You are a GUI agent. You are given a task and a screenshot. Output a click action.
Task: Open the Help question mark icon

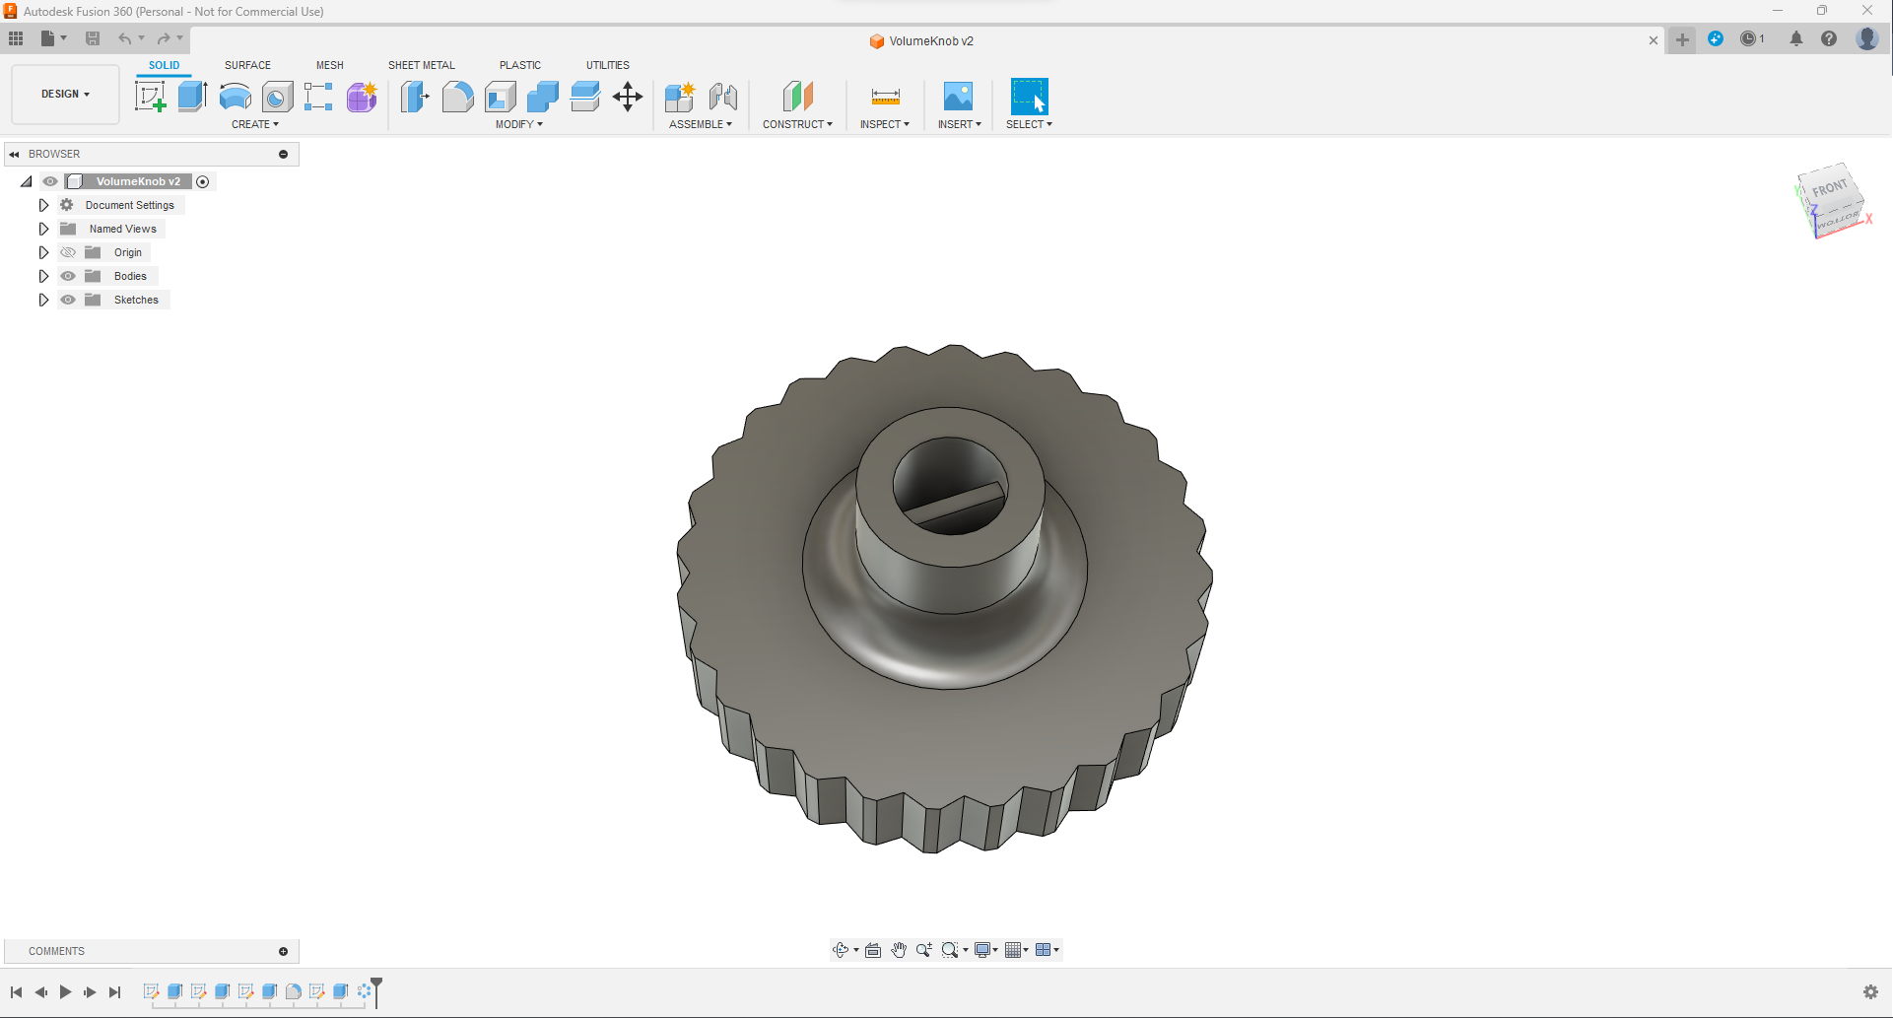point(1829,38)
